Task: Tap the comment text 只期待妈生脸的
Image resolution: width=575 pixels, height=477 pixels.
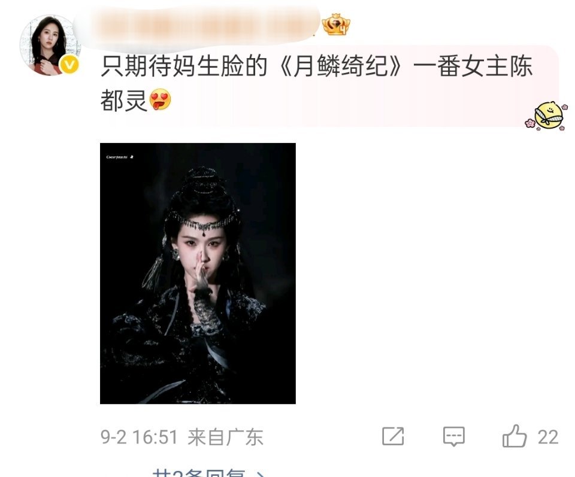Action: point(184,66)
